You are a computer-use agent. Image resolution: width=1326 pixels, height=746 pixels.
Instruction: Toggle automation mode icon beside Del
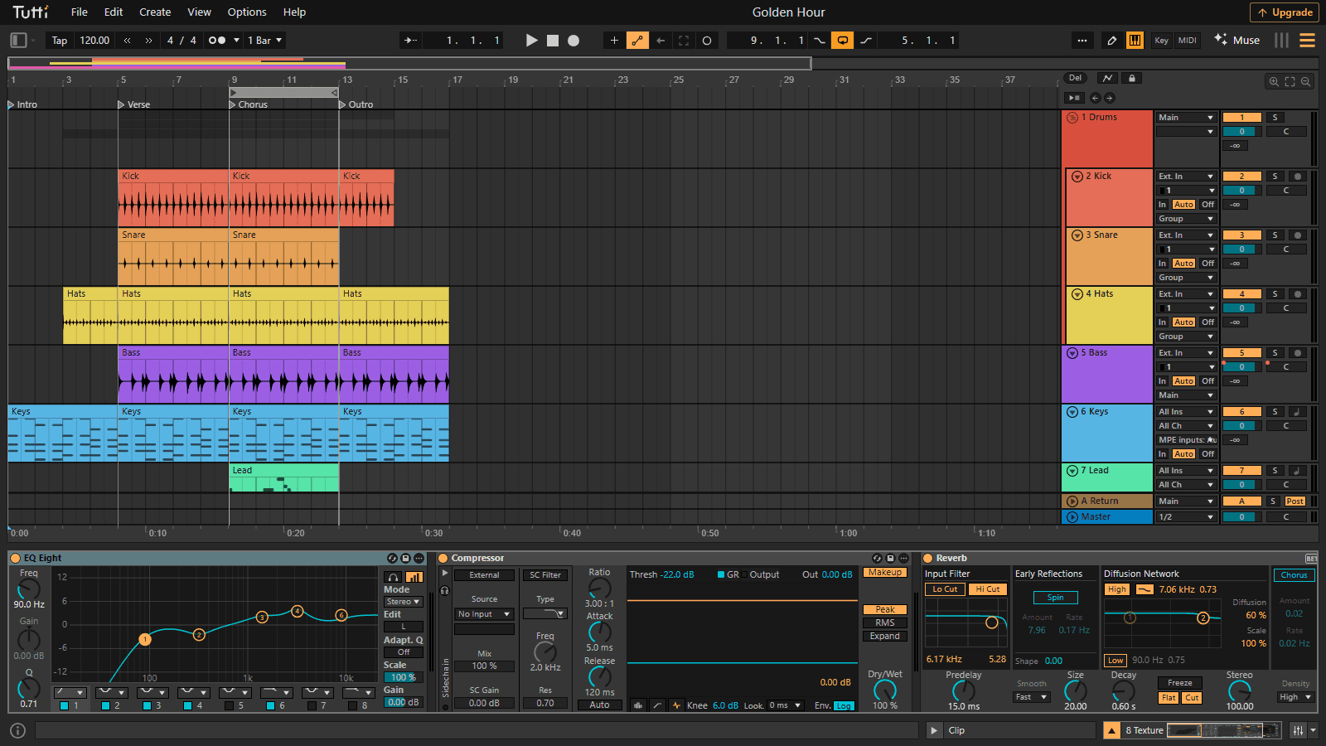coord(1107,78)
